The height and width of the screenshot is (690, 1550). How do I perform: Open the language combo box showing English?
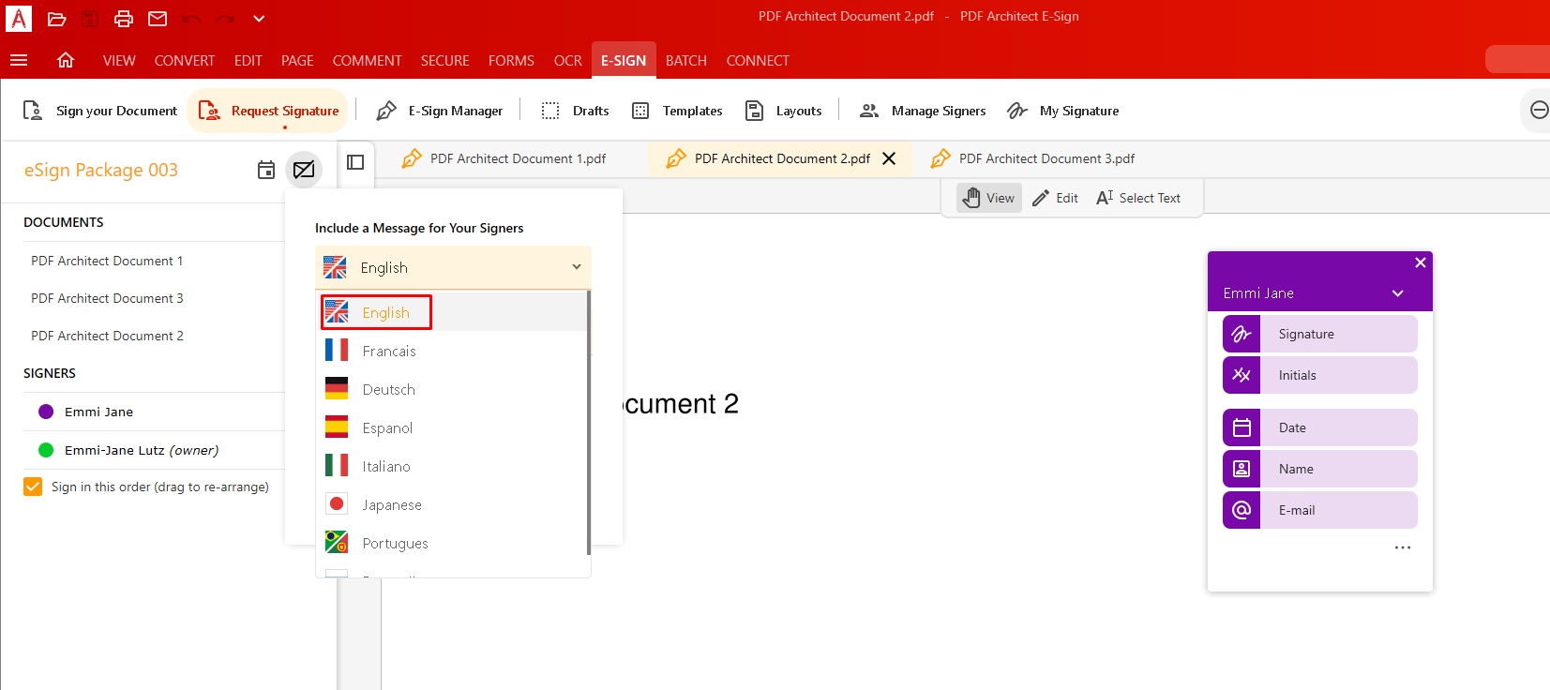tap(453, 267)
